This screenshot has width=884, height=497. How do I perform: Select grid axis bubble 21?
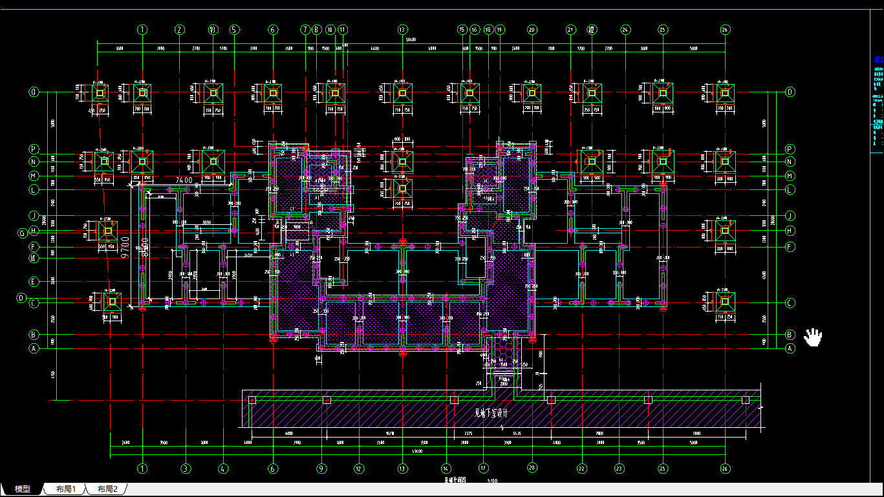click(570, 30)
